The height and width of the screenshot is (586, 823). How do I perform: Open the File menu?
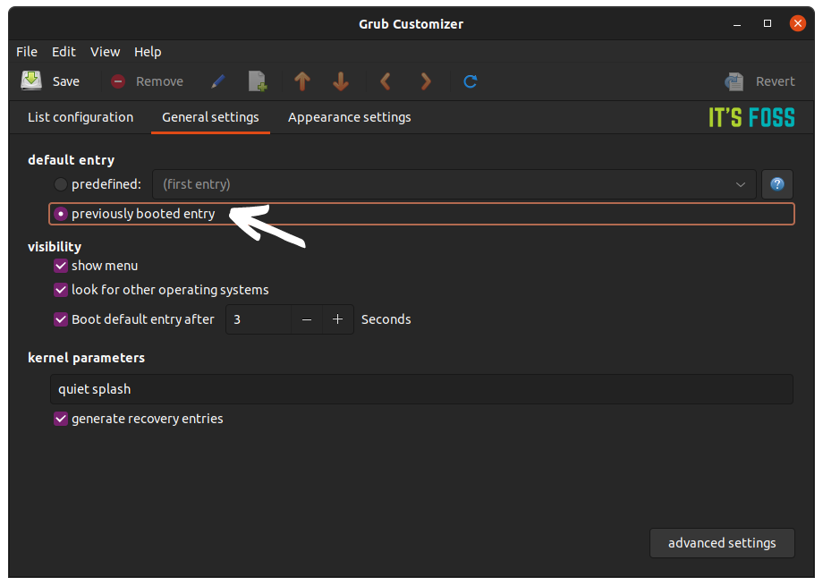(x=27, y=52)
